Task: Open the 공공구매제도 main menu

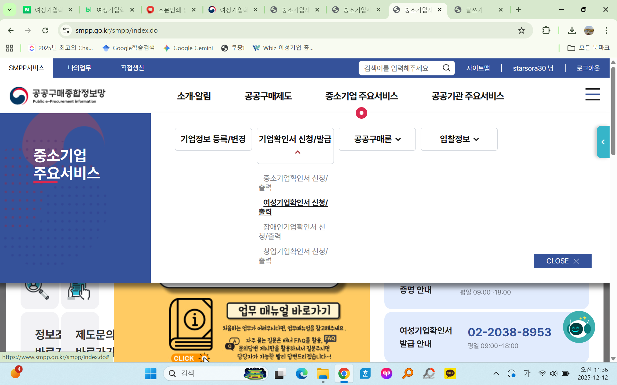Action: pos(268,96)
